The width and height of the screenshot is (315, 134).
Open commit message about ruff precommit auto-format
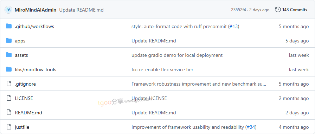click(x=179, y=26)
